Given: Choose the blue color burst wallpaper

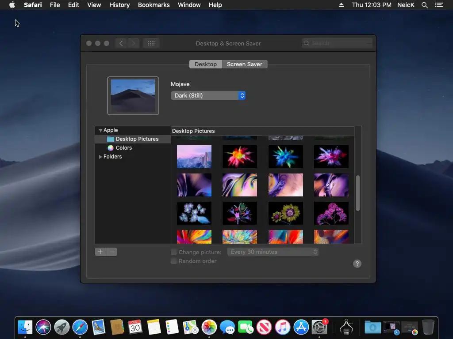Looking at the screenshot, I should point(286,157).
